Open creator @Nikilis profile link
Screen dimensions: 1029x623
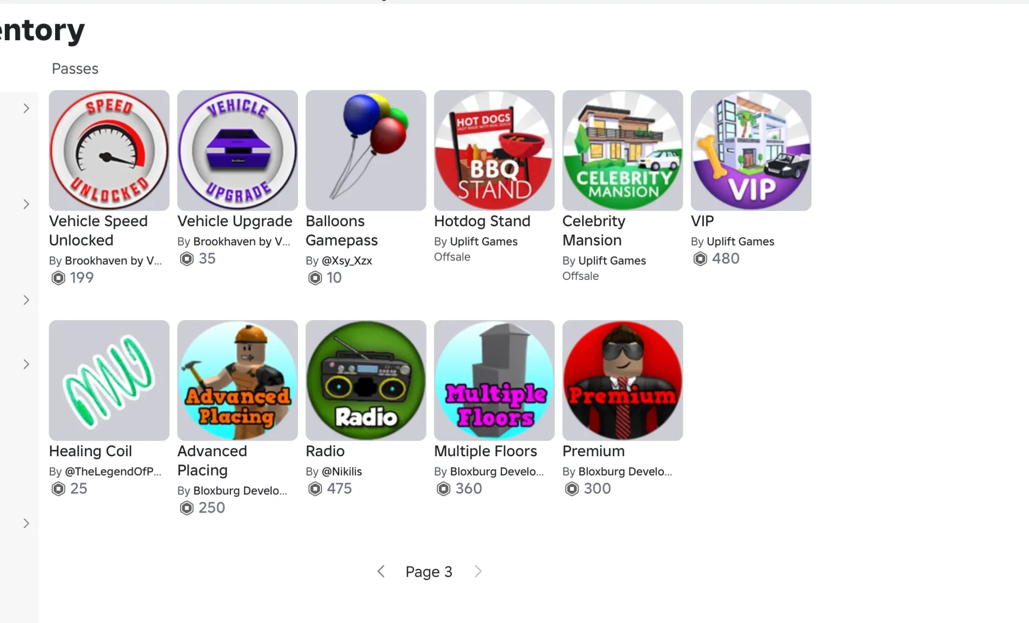341,472
